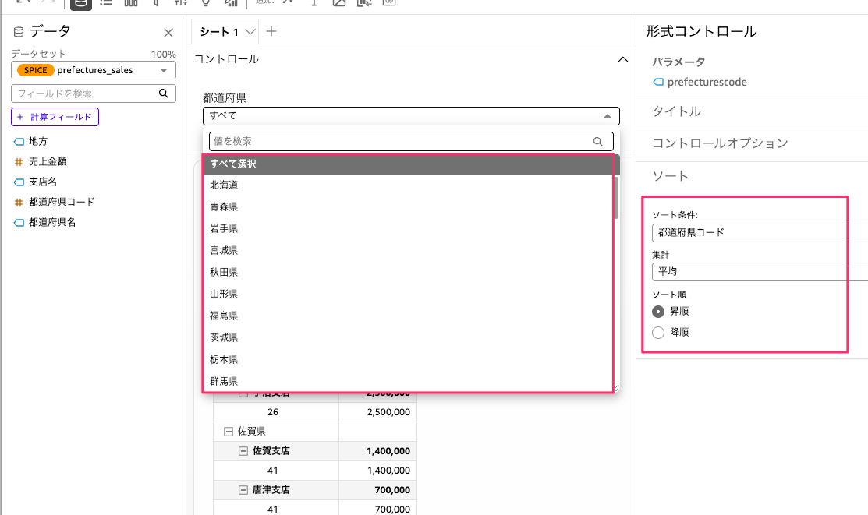Select the 降順 radio button
Viewport: 868px width, 515px height.
(658, 333)
